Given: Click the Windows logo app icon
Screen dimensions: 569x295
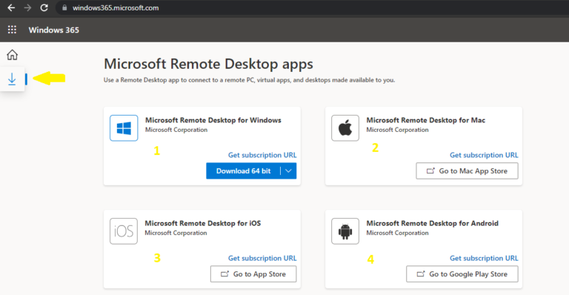Looking at the screenshot, I should coord(124,128).
